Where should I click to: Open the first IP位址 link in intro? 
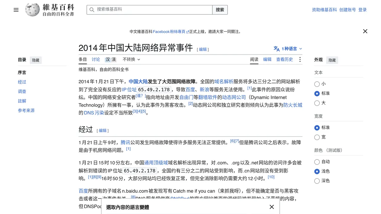(x=129, y=89)
